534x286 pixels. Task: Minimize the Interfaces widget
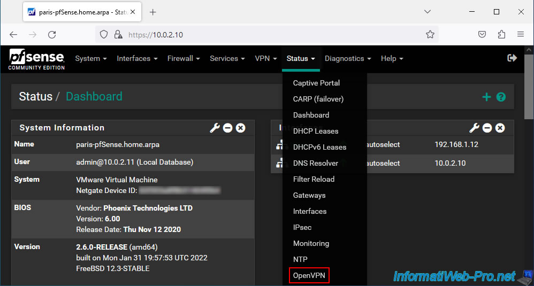click(487, 128)
